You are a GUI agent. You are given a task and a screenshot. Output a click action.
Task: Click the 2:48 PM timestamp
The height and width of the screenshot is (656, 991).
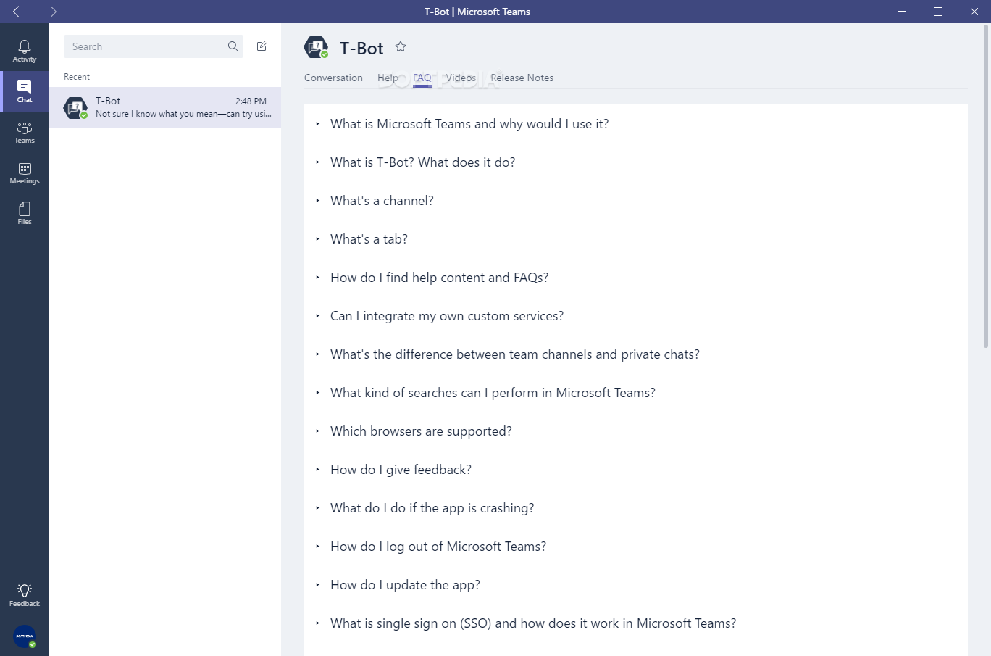tap(251, 101)
